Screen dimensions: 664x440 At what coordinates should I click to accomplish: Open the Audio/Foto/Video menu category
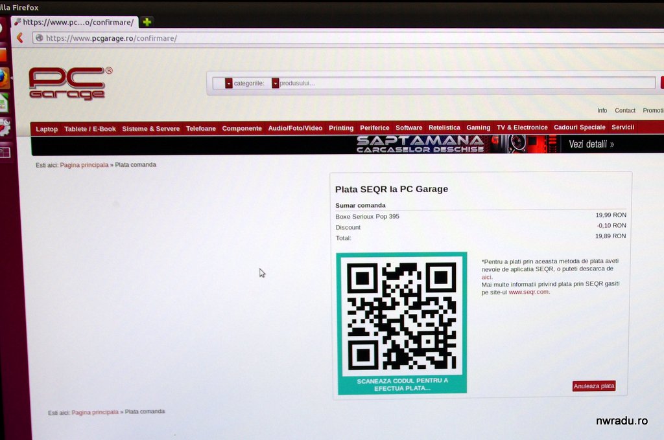[295, 128]
